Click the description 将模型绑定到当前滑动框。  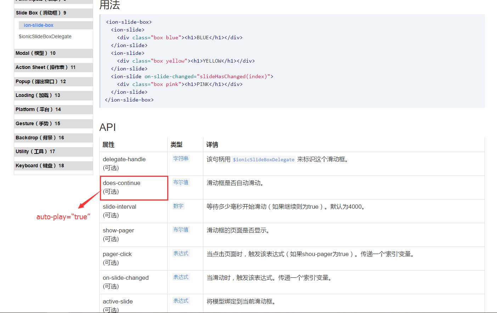click(241, 301)
